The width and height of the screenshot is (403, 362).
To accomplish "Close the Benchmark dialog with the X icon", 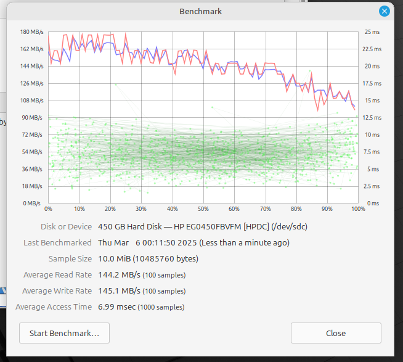I will pos(385,11).
